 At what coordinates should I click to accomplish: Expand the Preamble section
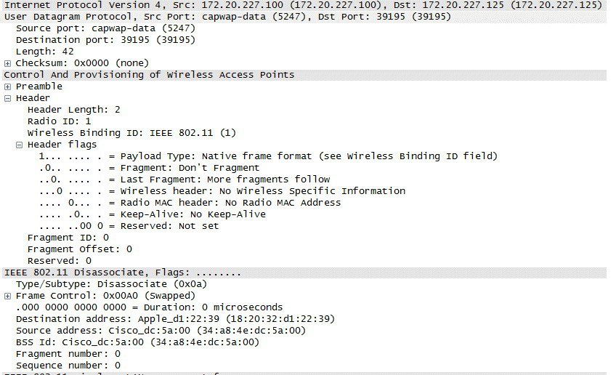click(x=7, y=86)
